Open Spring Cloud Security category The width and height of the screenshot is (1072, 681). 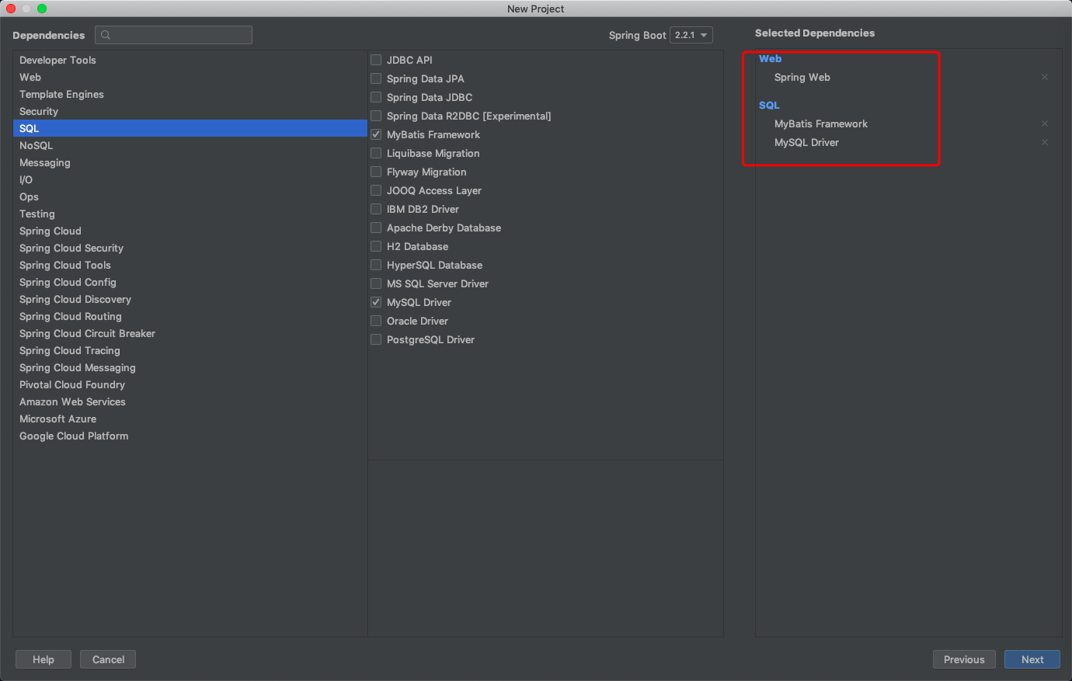pyautogui.click(x=190, y=248)
